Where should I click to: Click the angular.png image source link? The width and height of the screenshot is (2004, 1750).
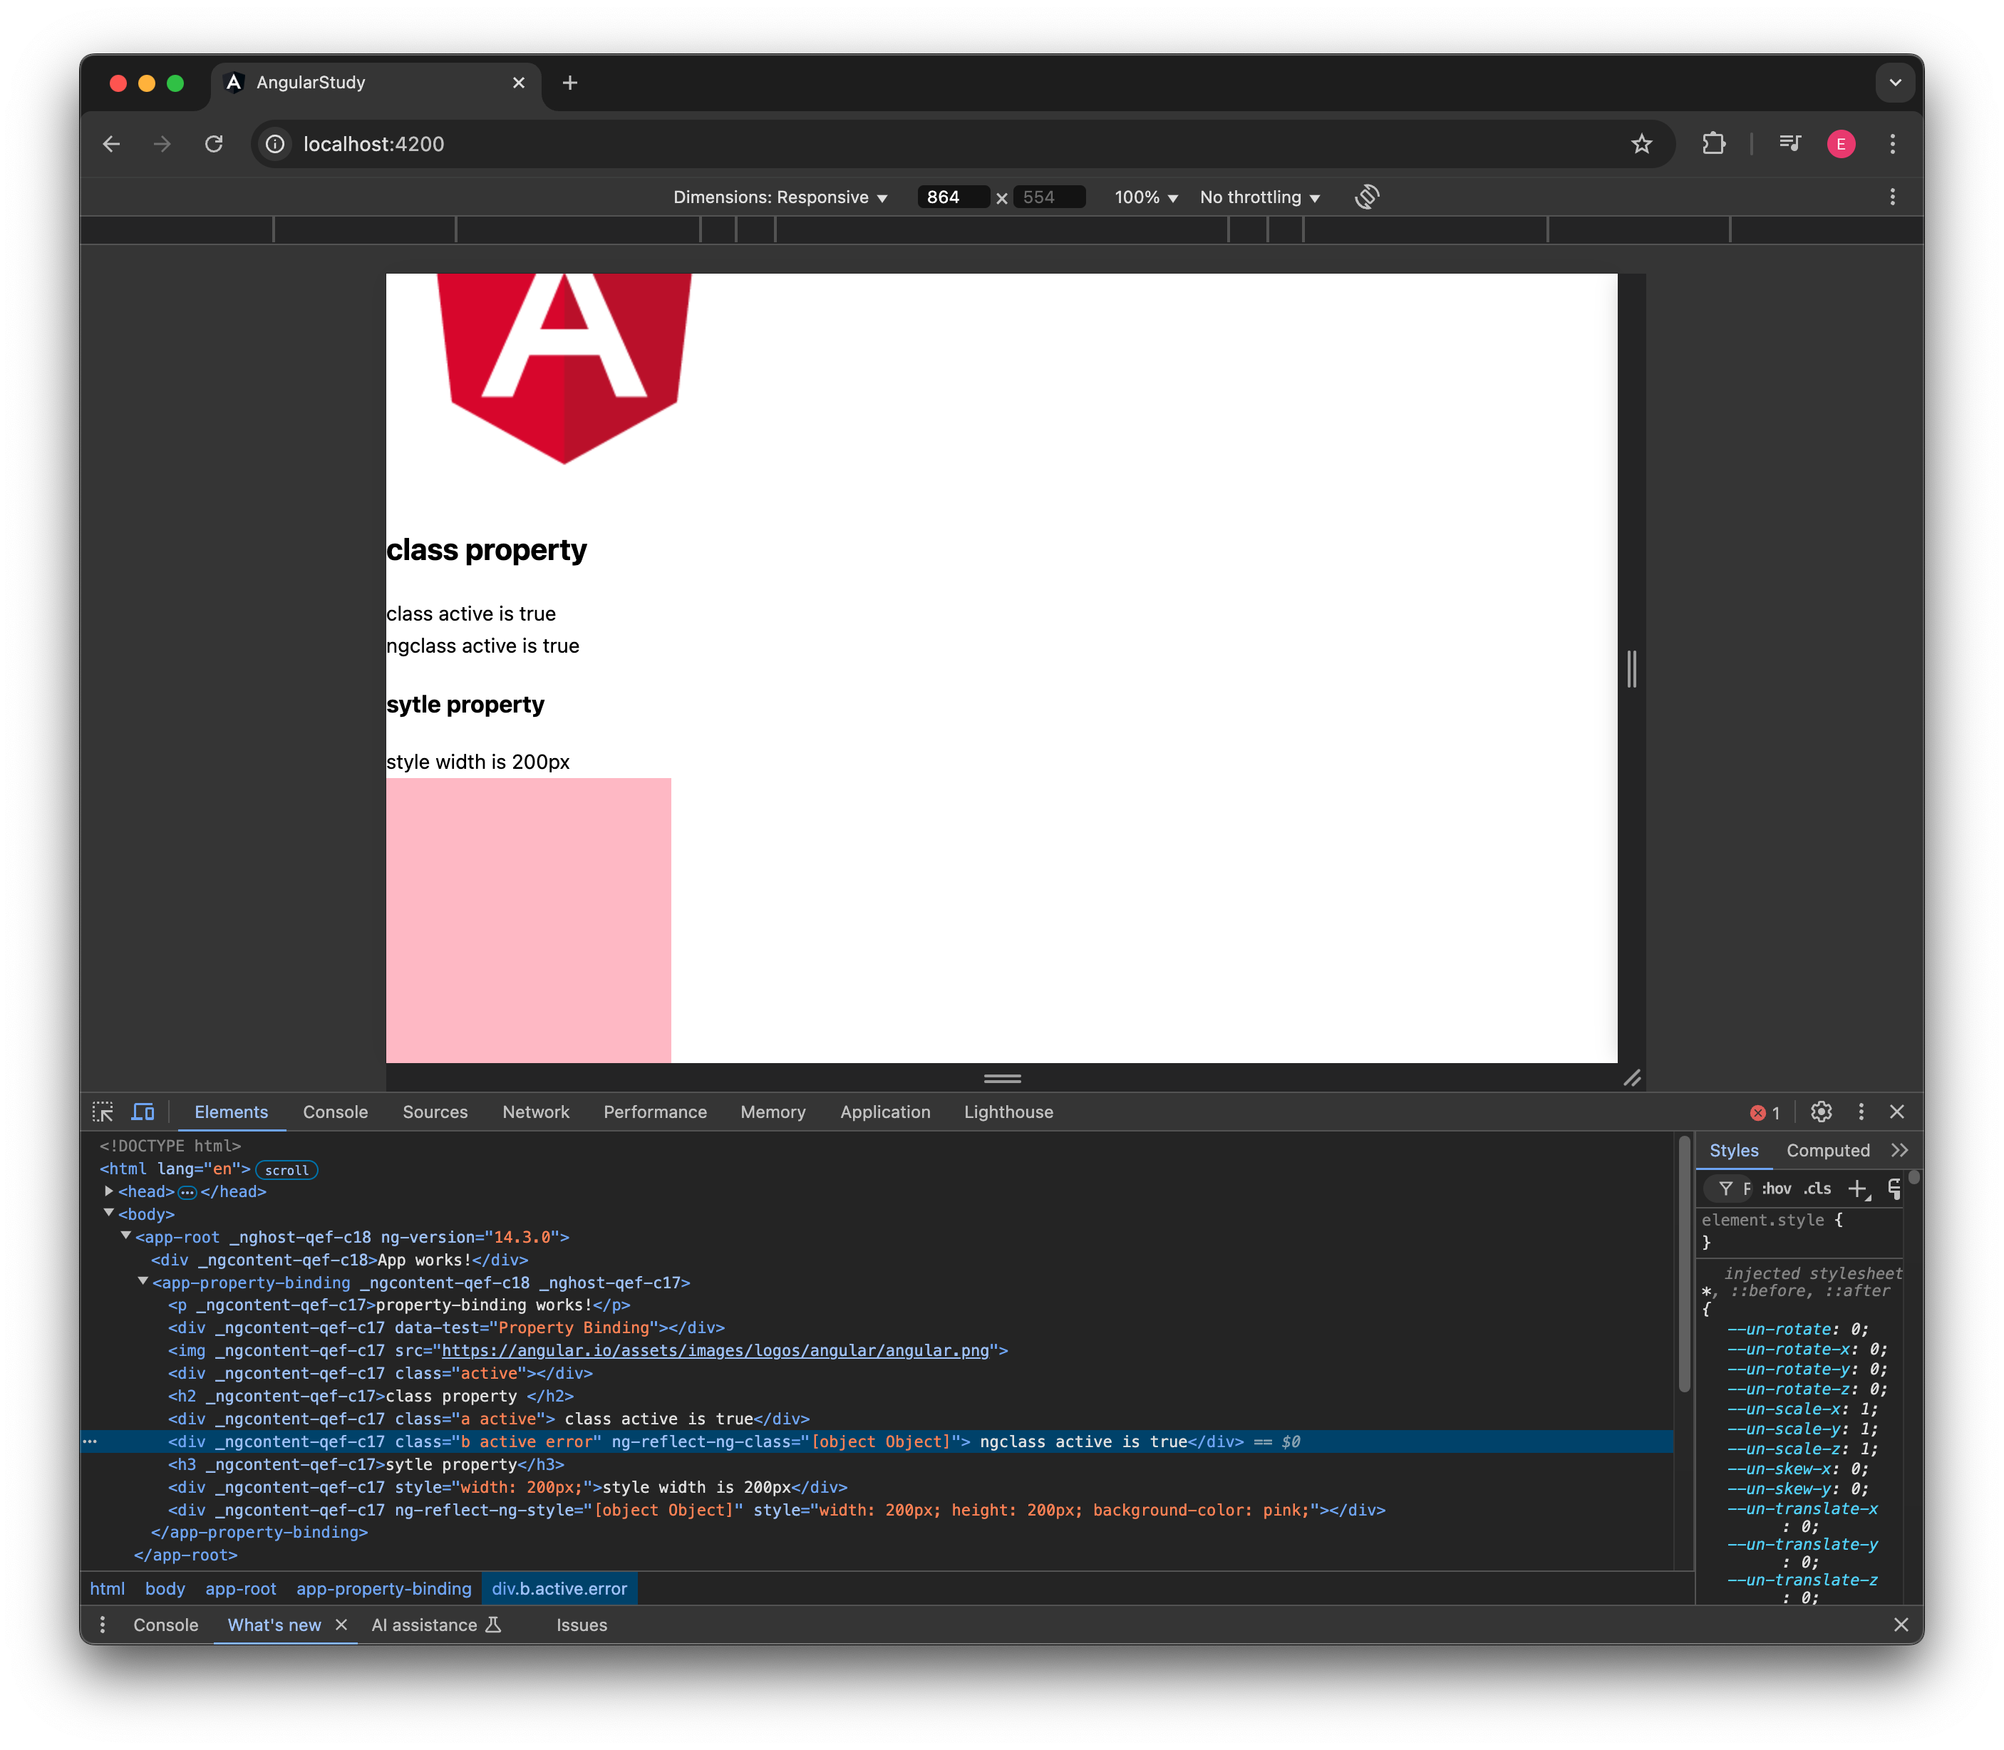(x=715, y=1350)
